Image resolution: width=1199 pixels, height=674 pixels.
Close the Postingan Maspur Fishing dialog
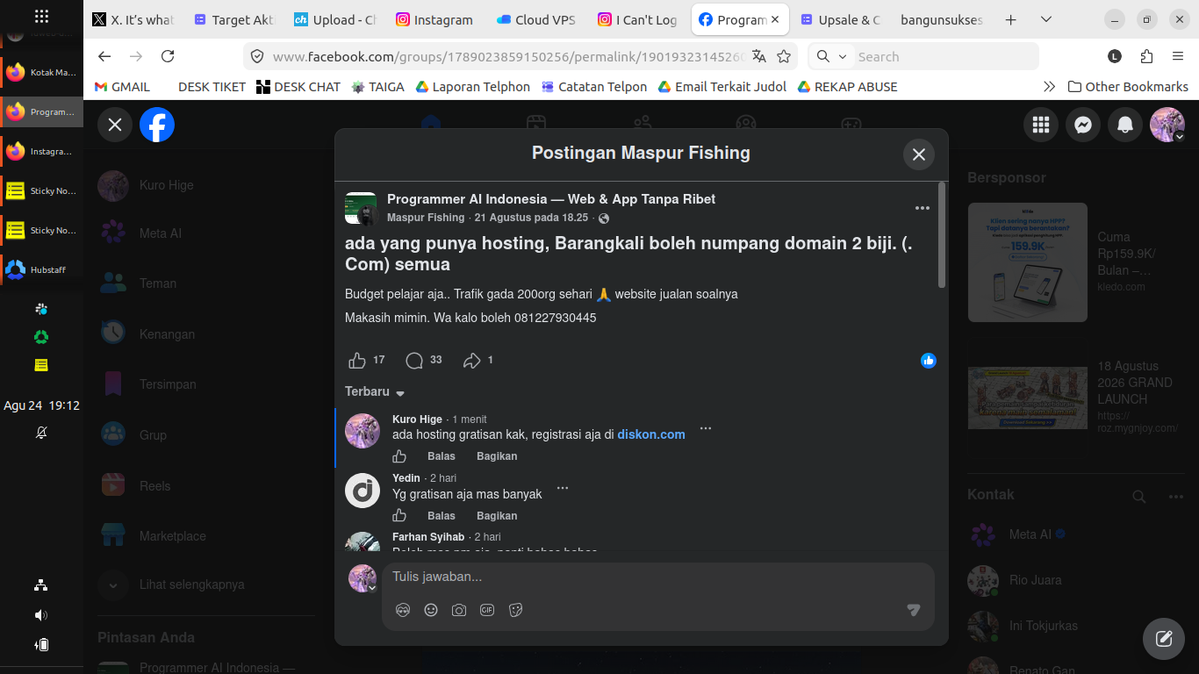pos(919,154)
